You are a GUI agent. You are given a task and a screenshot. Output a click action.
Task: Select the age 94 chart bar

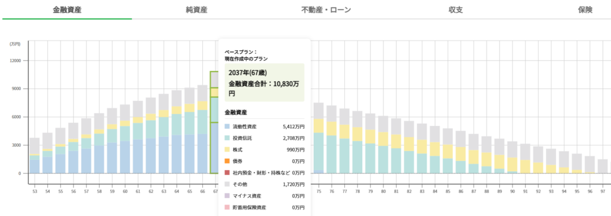coord(564,162)
